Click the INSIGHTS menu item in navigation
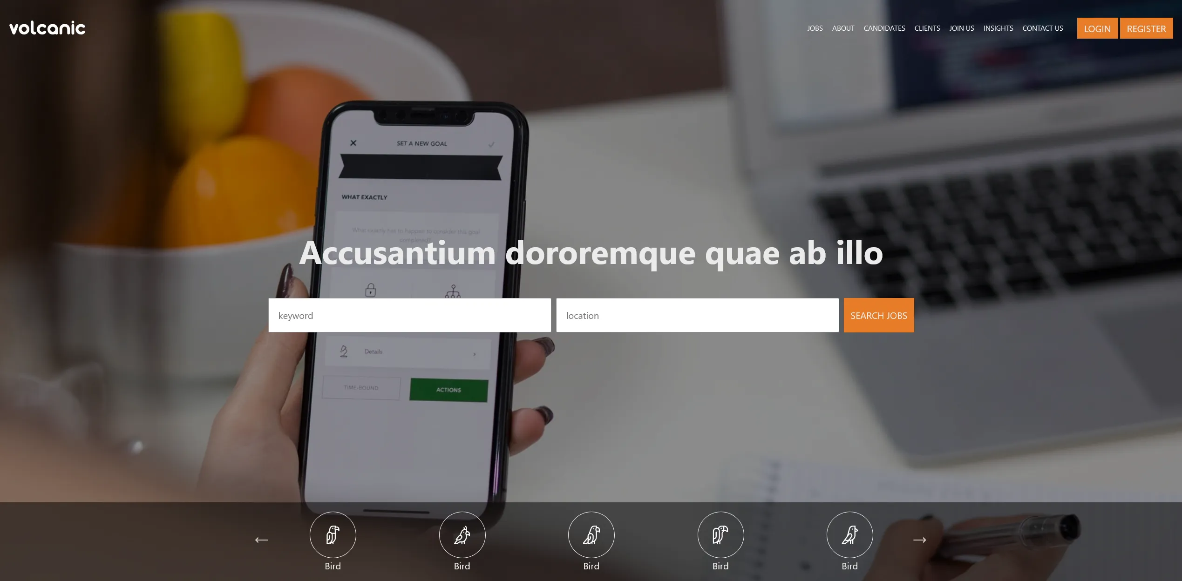Viewport: 1182px width, 581px height. (x=999, y=28)
